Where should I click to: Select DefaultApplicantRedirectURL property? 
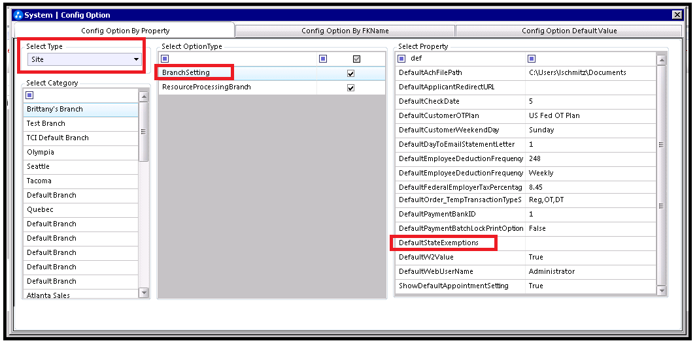click(x=460, y=87)
